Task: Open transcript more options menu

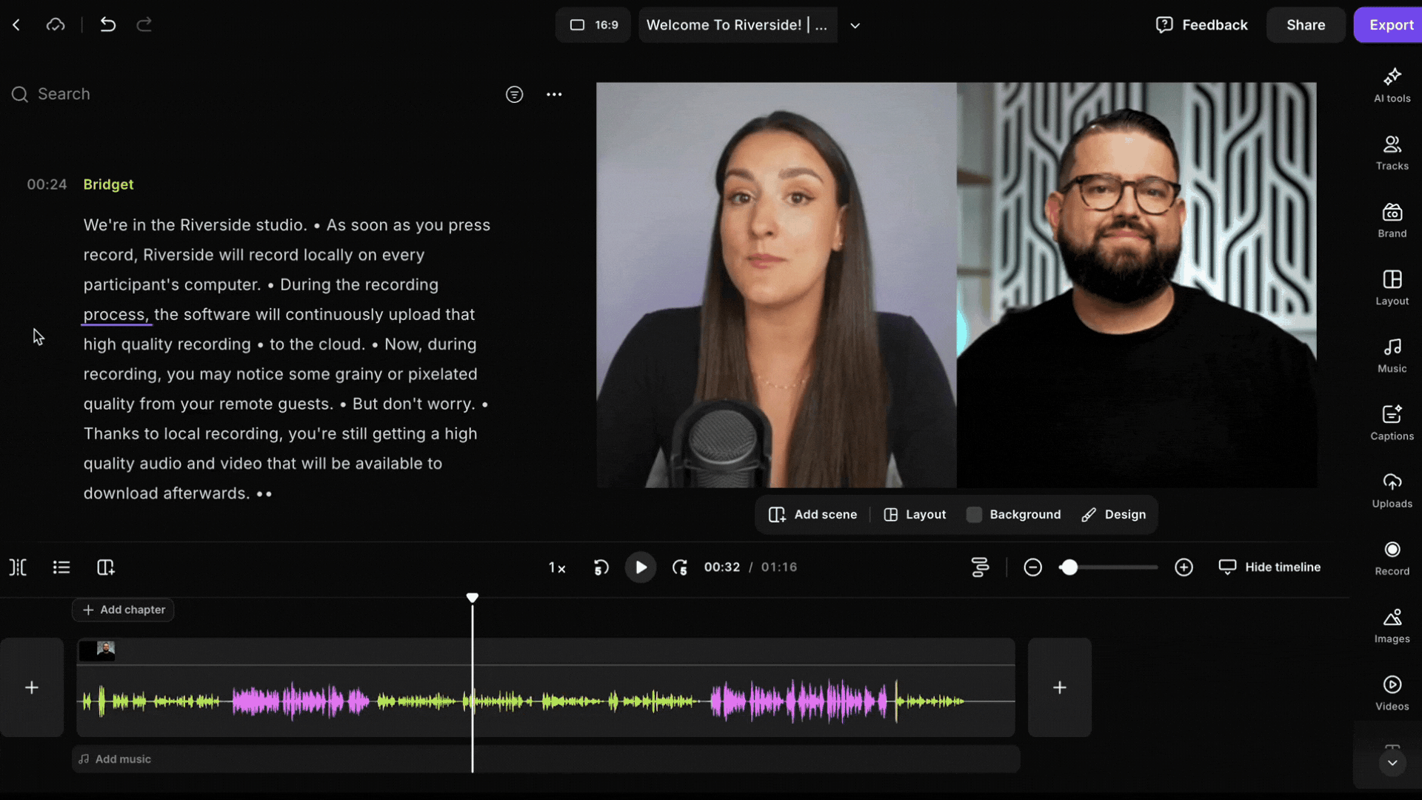Action: click(554, 94)
